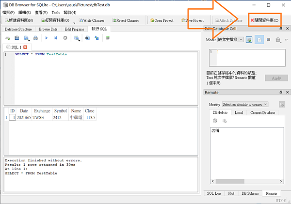Click the save results view icon
The width and height of the screenshot is (291, 204).
(x=76, y=38)
